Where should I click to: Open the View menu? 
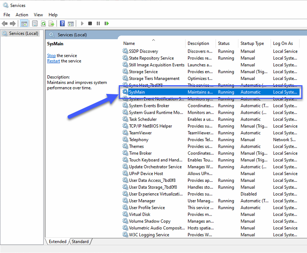pyautogui.click(x=38, y=15)
